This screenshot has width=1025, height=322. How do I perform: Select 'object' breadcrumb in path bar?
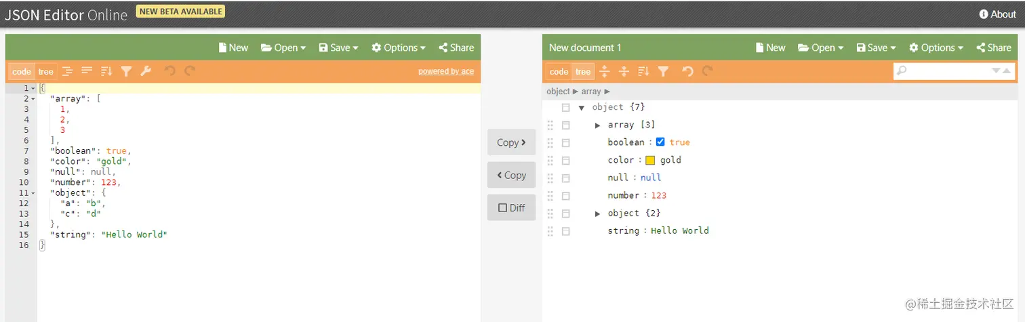pos(558,92)
